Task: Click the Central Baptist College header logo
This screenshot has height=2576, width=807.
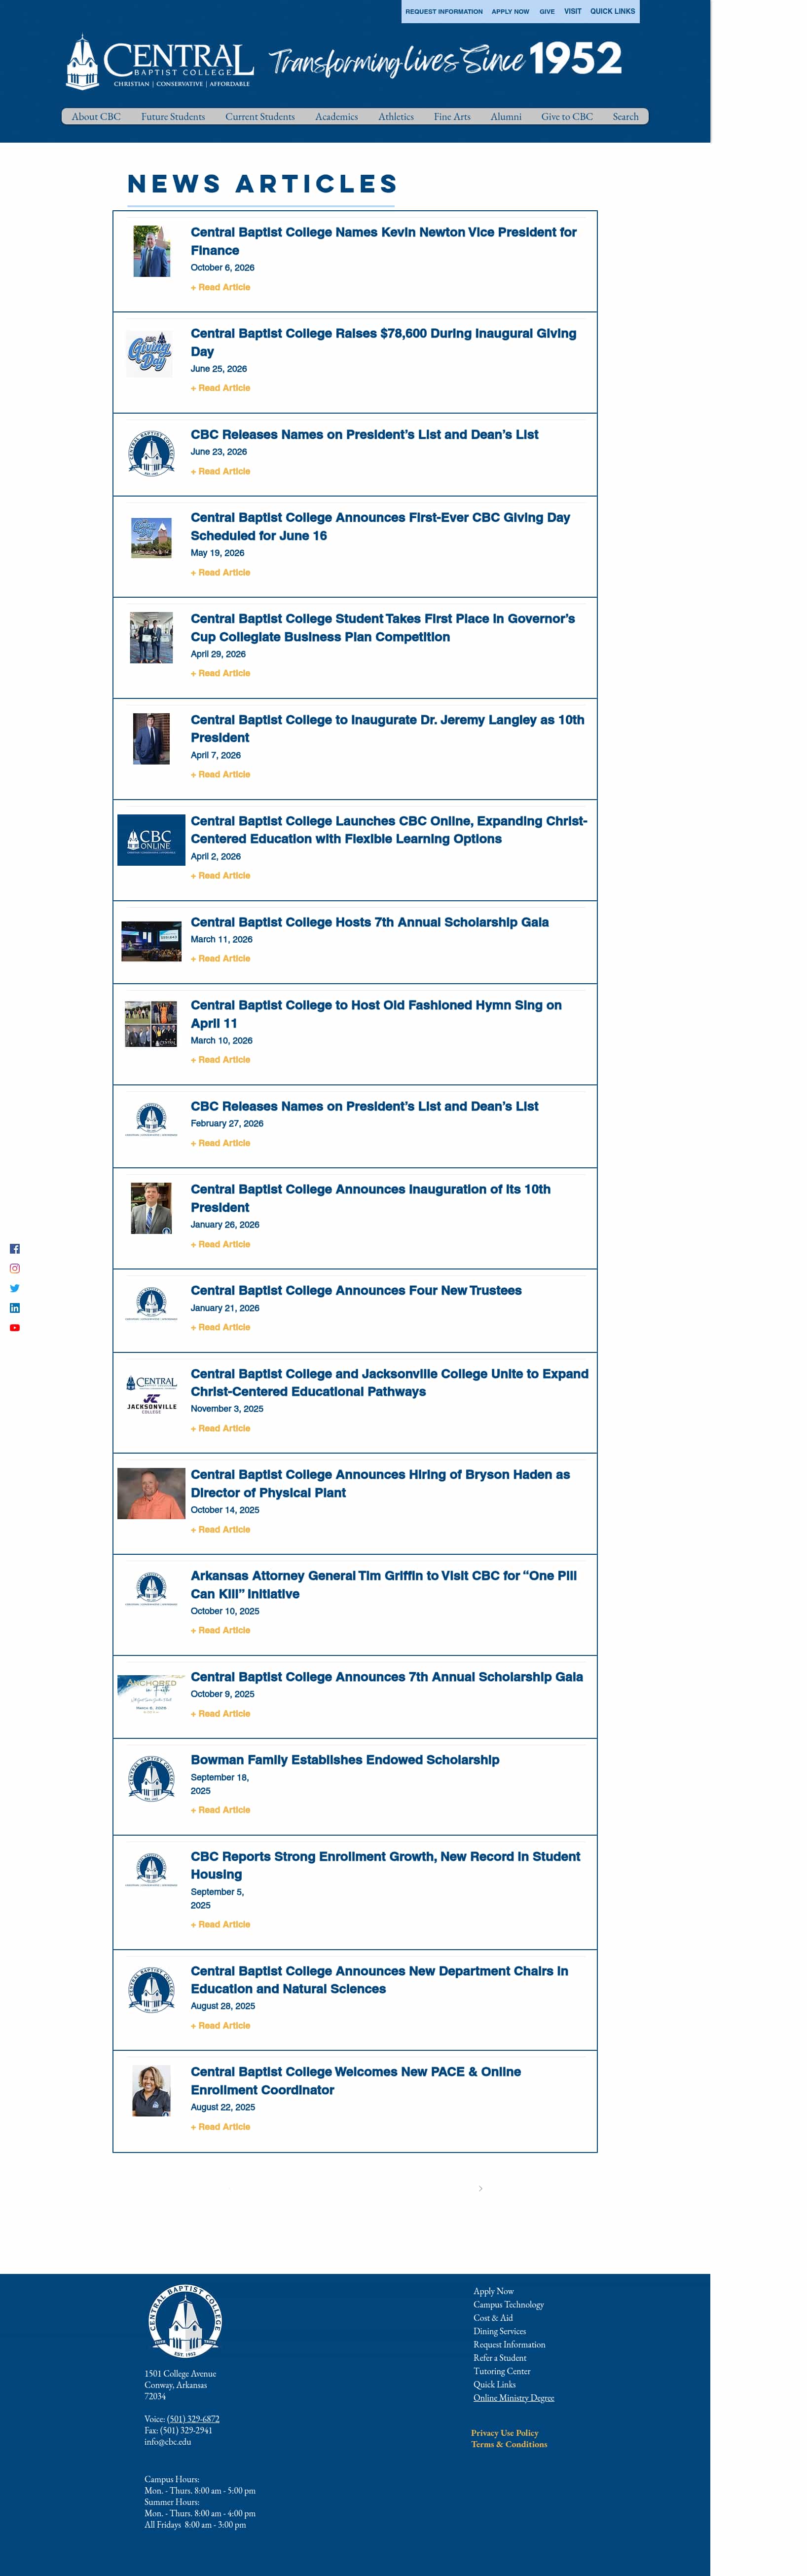Action: pos(160,62)
